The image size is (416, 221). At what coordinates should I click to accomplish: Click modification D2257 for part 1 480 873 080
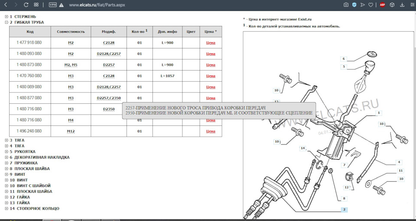(109, 65)
